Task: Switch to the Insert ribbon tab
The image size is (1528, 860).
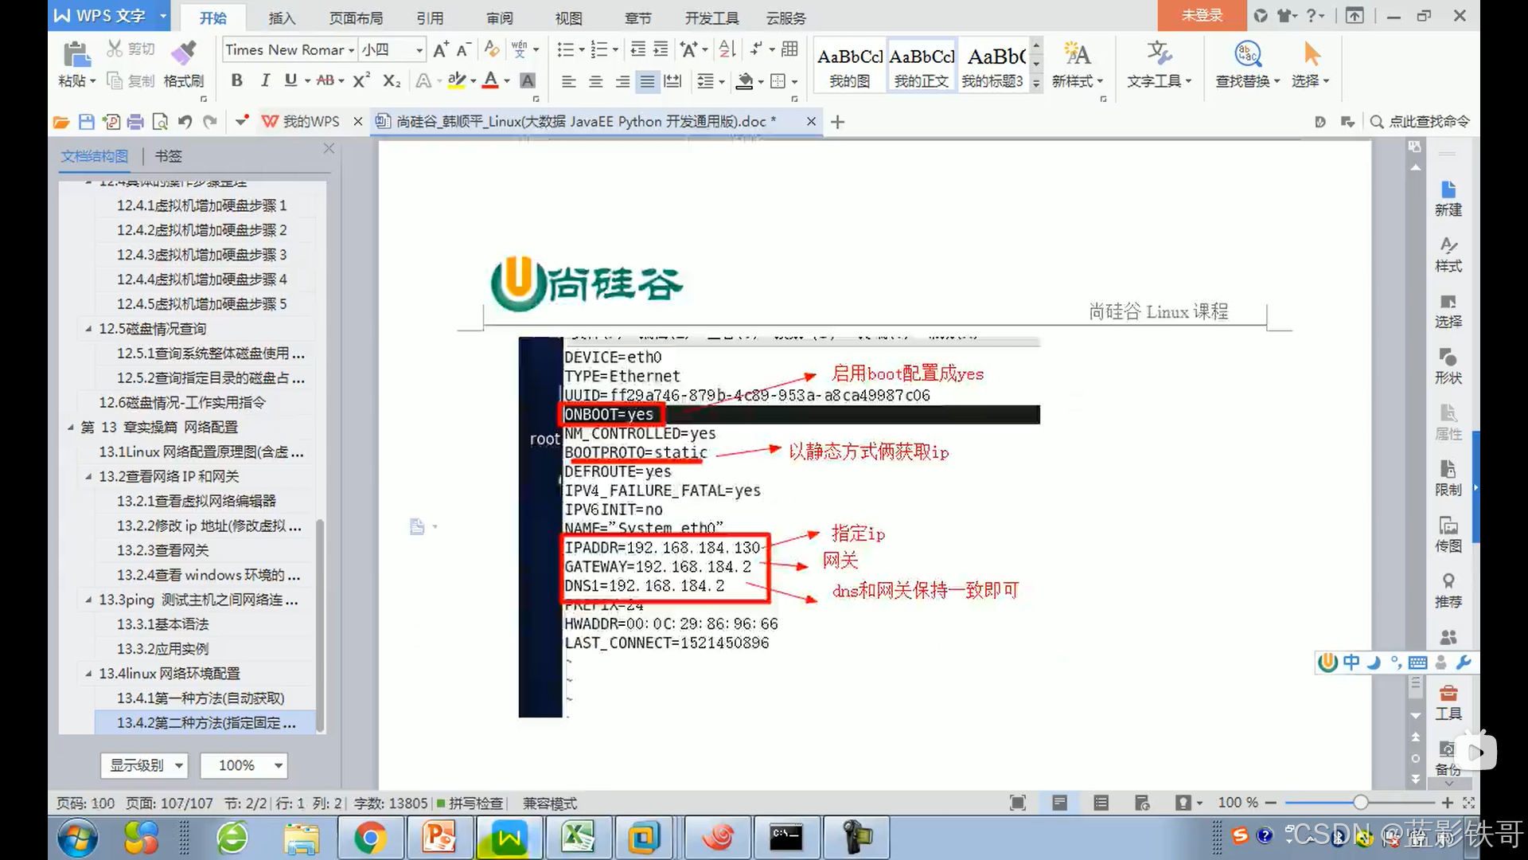Action: coord(282,18)
